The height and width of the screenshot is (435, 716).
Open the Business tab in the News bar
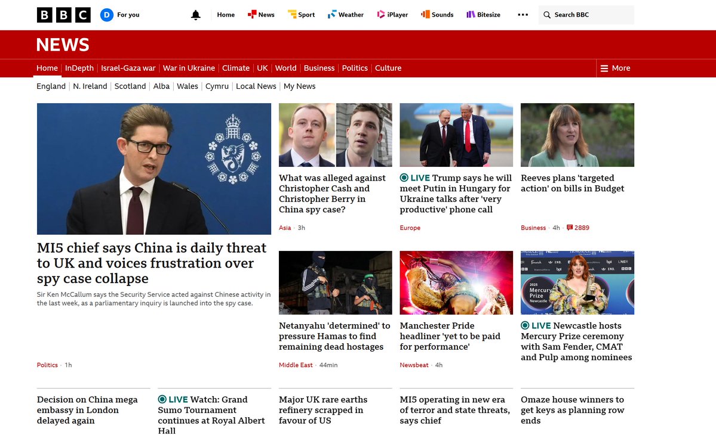point(319,69)
